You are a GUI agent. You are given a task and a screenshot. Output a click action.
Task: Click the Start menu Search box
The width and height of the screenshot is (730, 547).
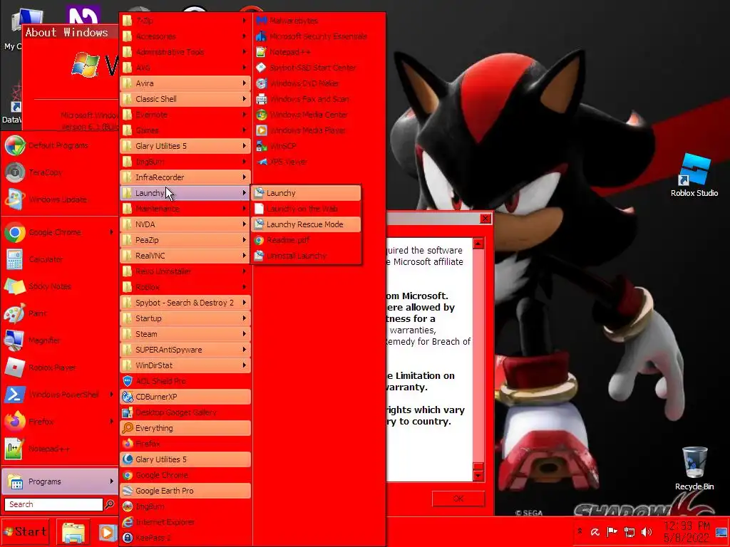[53, 504]
